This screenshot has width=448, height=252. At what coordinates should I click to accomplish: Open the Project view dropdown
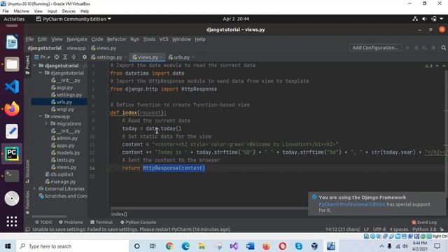coord(42,57)
